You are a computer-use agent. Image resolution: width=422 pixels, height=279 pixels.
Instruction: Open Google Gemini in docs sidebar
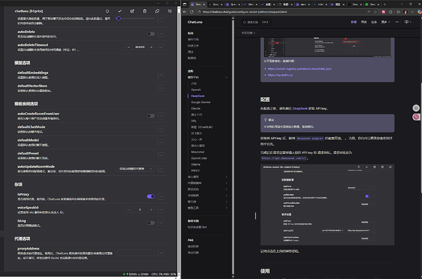pyautogui.click(x=201, y=102)
